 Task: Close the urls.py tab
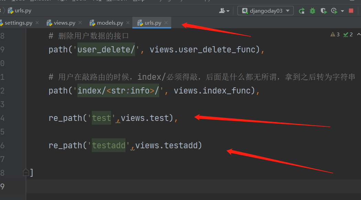(x=166, y=23)
